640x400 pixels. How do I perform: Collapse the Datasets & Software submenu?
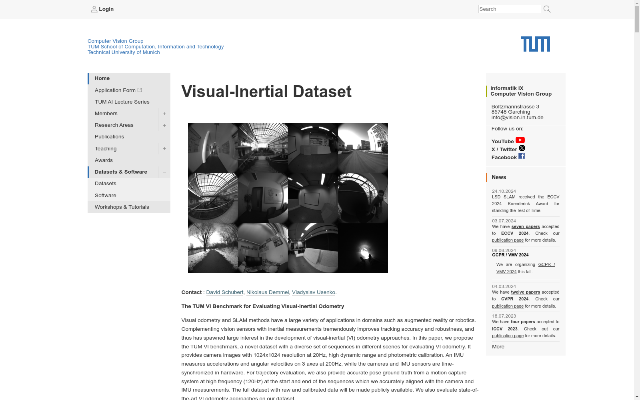(164, 172)
